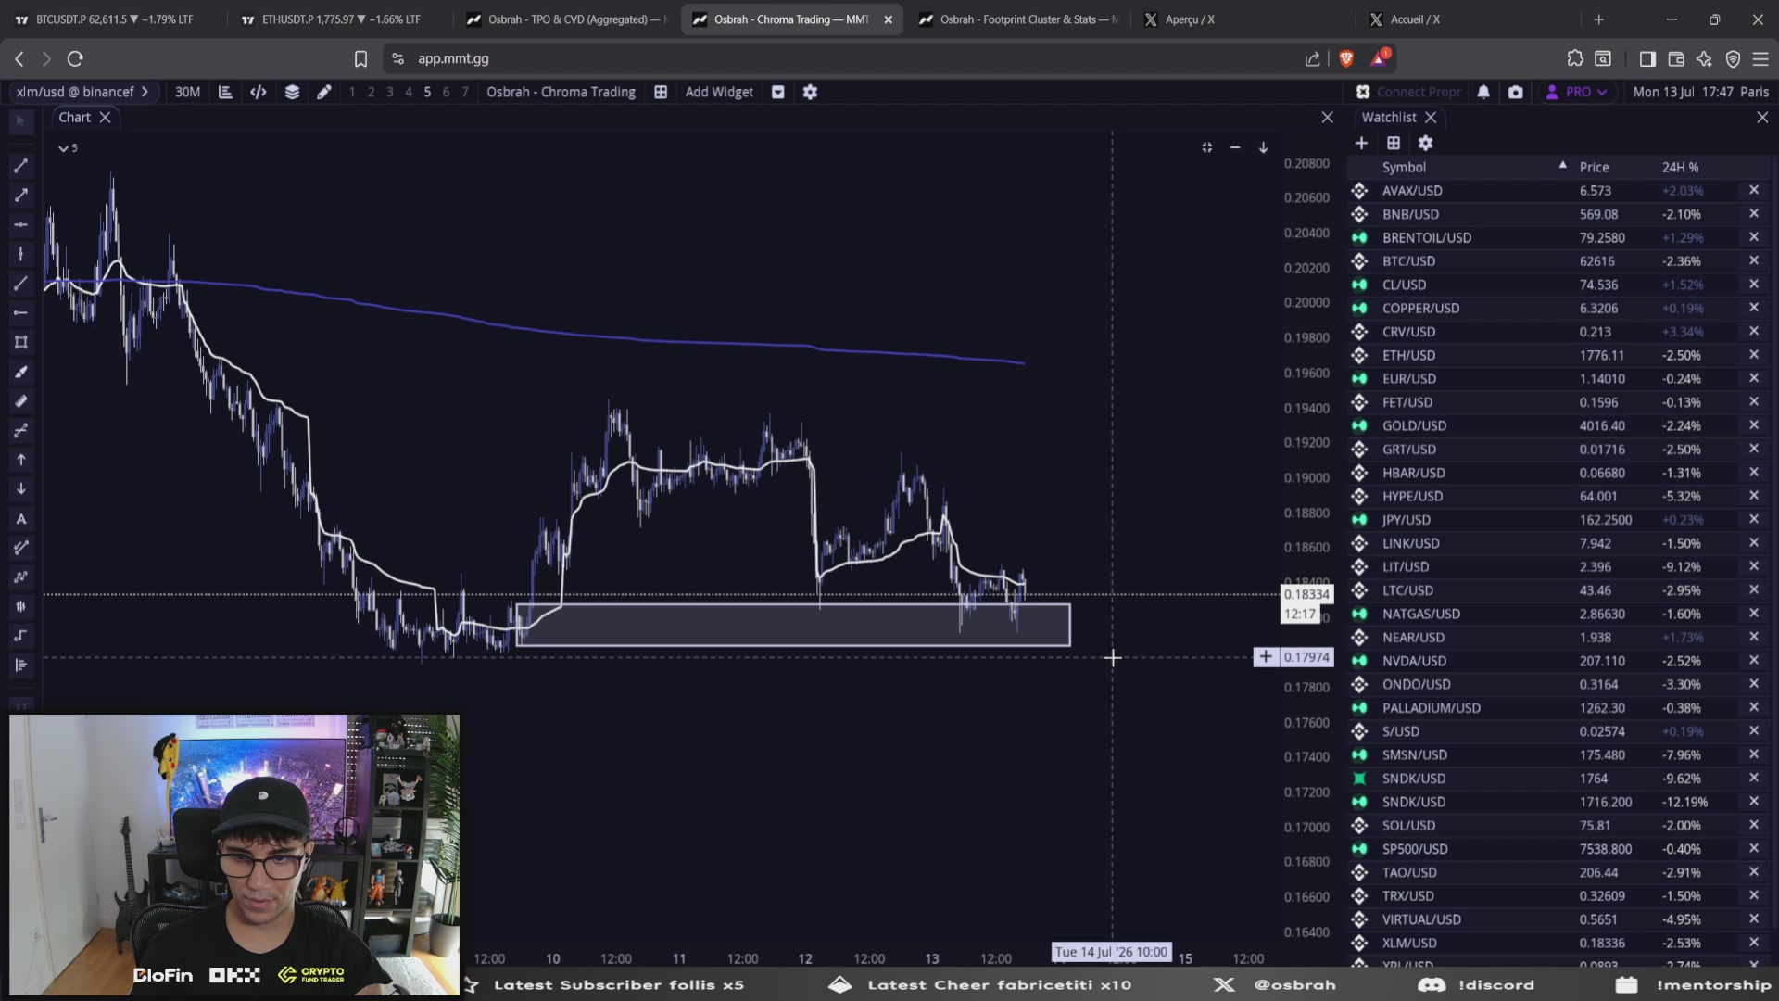The height and width of the screenshot is (1001, 1779).
Task: Open the indicators chart icon in toolbar
Action: coord(225,92)
